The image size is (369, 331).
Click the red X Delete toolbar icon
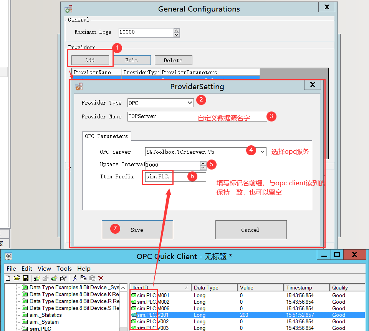coord(101,278)
